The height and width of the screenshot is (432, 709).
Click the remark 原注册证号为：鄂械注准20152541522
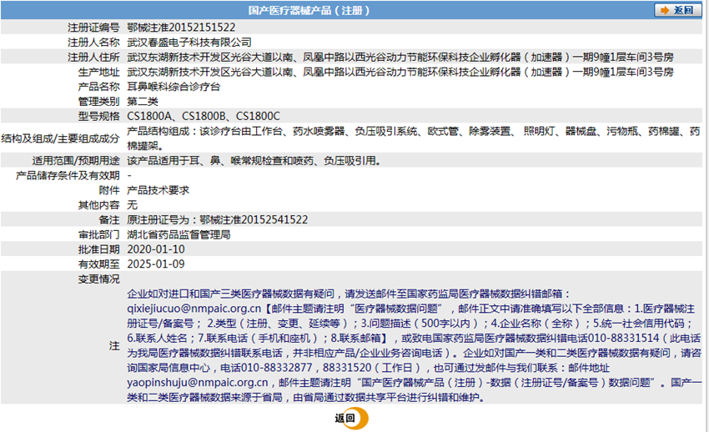pos(217,219)
